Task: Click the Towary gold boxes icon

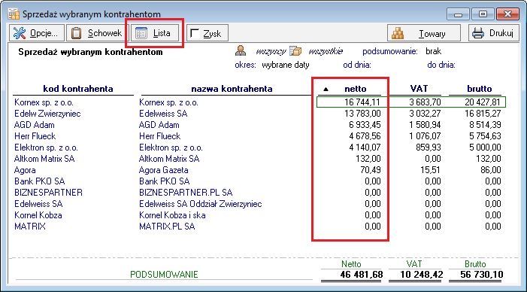Action: tap(398, 33)
